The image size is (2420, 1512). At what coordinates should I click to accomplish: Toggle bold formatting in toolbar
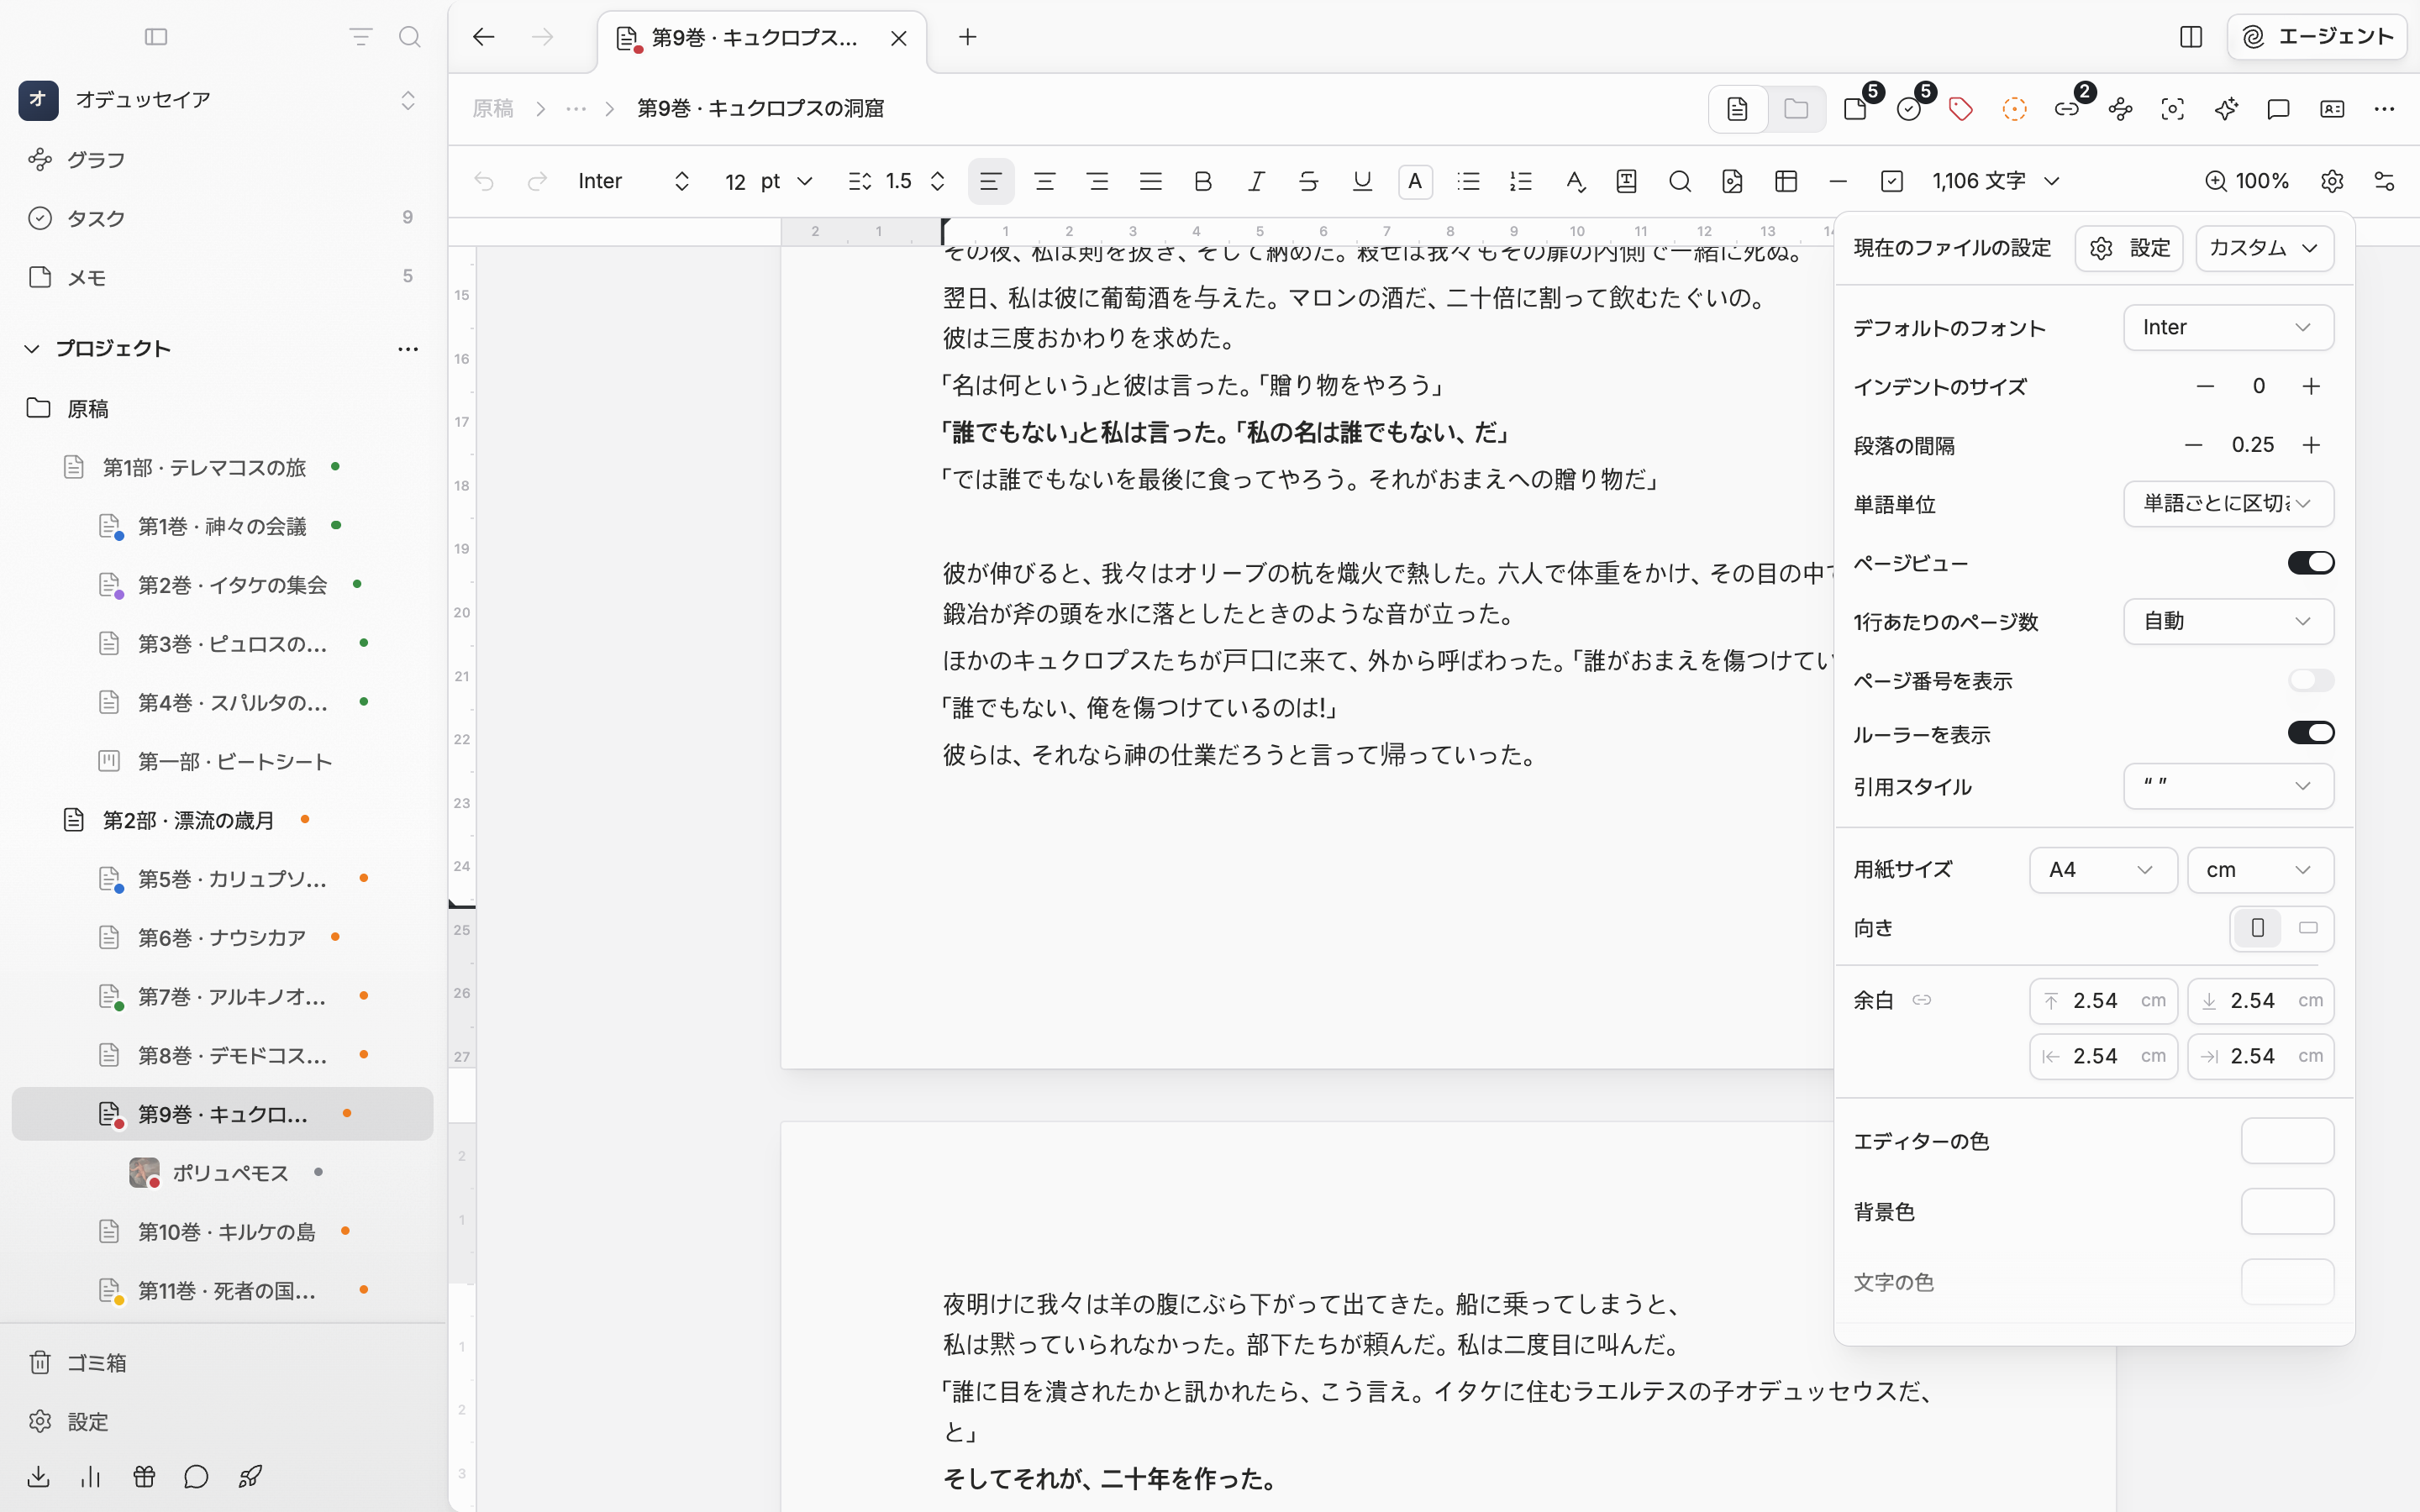(x=1203, y=181)
